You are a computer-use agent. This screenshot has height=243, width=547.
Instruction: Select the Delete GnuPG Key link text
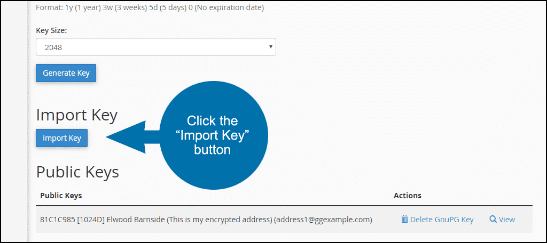pos(442,220)
